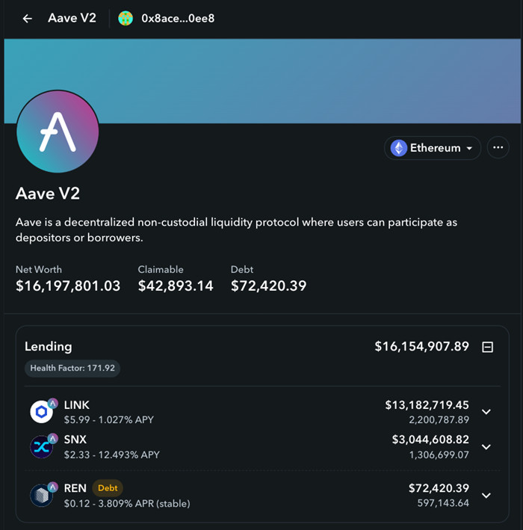Open the three-dots more options button
This screenshot has height=530, width=523.
click(x=498, y=148)
